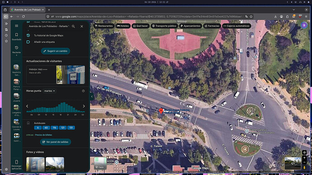Viewport: 312px width, 175px height.
Task: Open the Guardado saved places icon
Action: pos(17,35)
